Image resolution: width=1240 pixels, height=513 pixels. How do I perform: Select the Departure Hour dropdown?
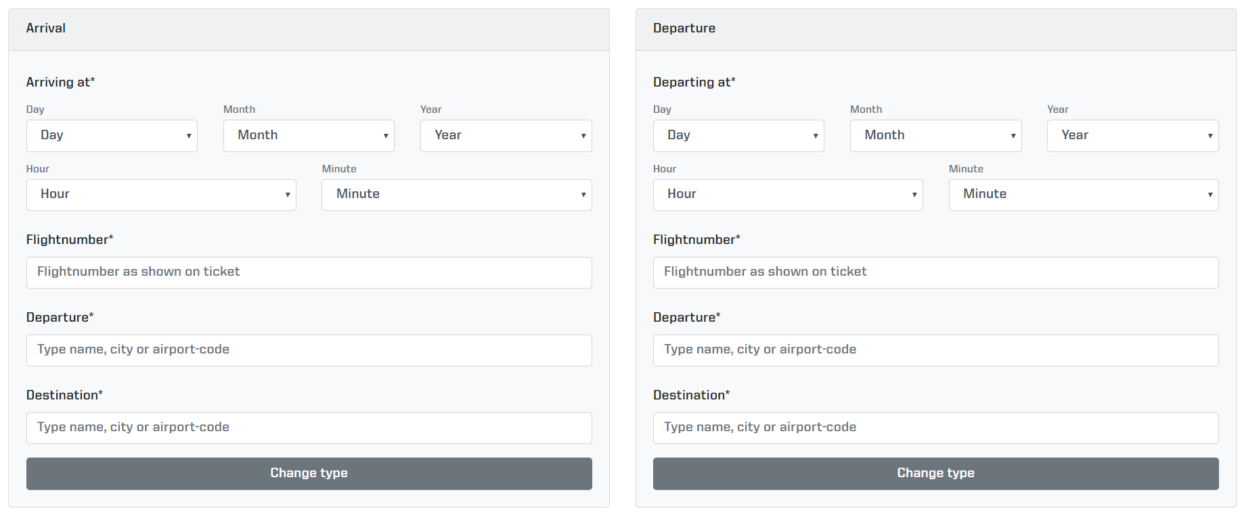788,195
